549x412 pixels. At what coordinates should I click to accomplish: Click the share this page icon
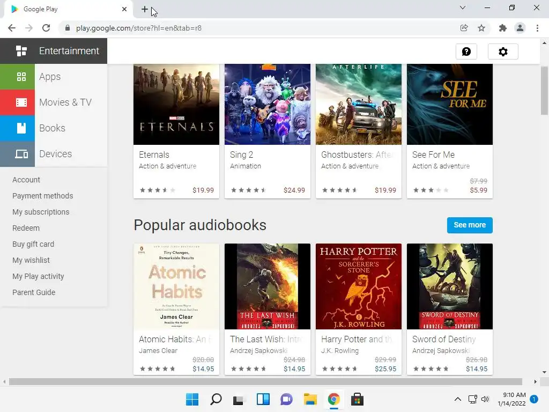tap(464, 28)
